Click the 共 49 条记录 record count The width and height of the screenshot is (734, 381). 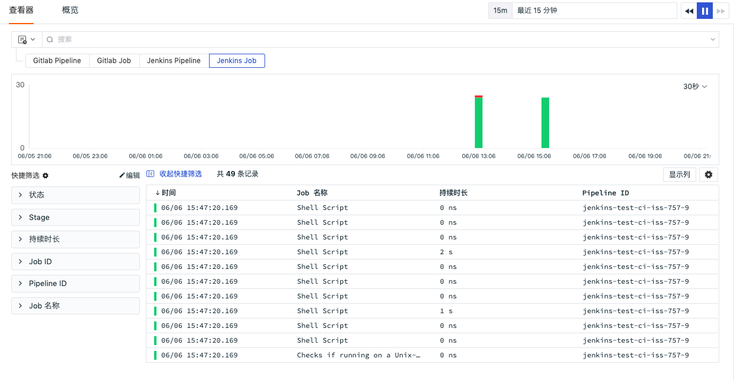(x=237, y=174)
